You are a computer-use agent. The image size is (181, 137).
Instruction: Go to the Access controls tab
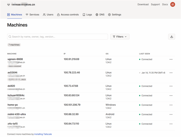click(x=68, y=14)
